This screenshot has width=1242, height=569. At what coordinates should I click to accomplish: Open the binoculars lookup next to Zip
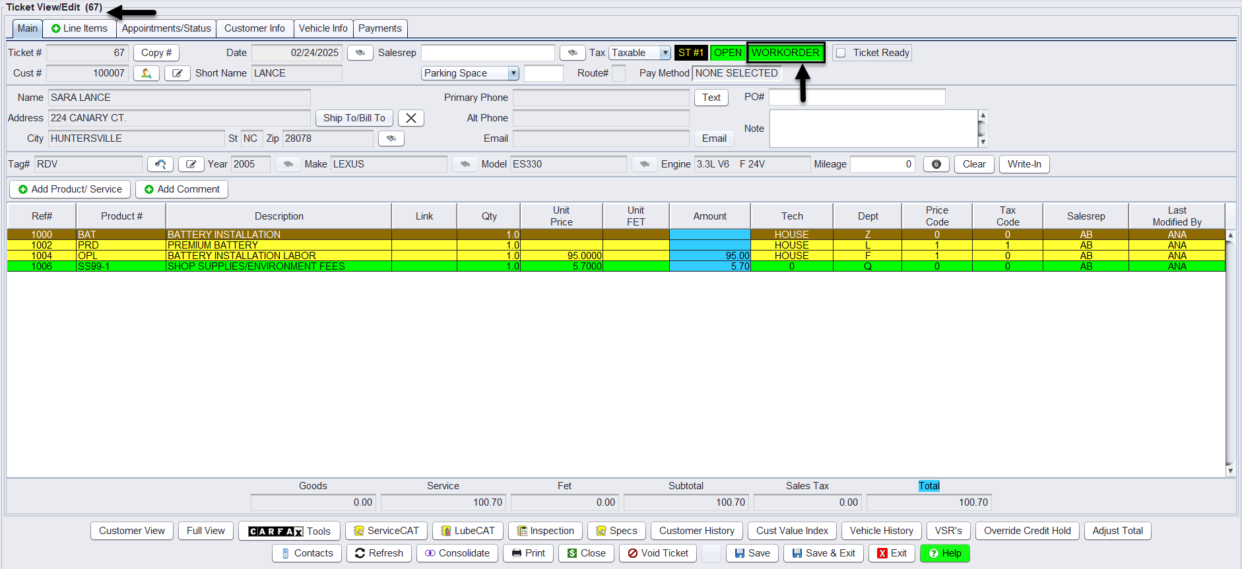click(391, 138)
